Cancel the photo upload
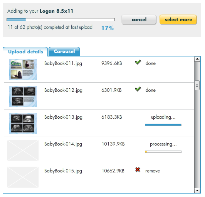Screen dimensions: 205x197 click(139, 20)
